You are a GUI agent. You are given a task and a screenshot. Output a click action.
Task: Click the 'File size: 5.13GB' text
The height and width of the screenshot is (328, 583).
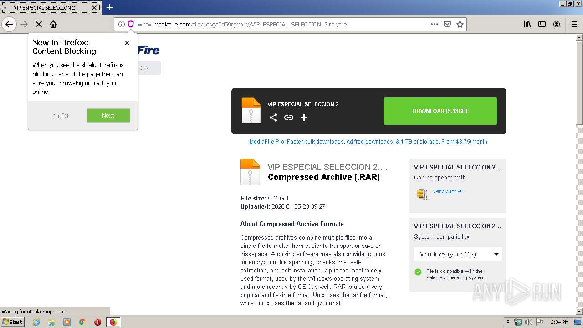pos(264,198)
